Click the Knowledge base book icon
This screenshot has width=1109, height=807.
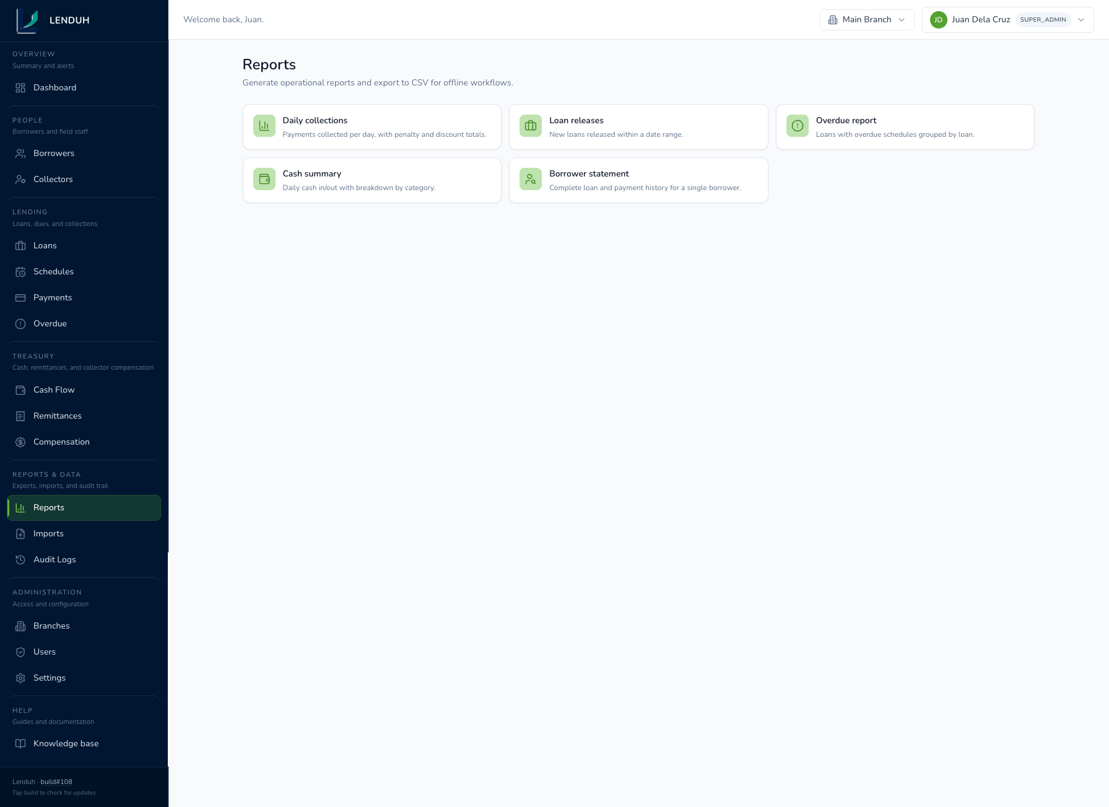click(x=20, y=744)
